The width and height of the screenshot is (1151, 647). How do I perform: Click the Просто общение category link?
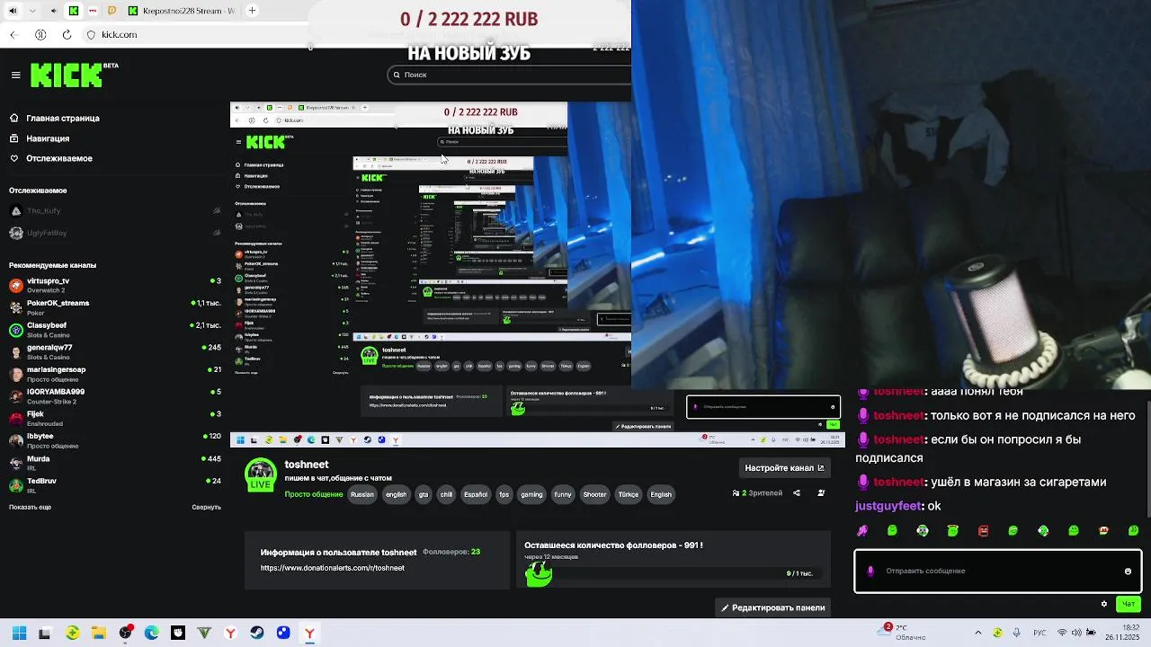coord(314,494)
